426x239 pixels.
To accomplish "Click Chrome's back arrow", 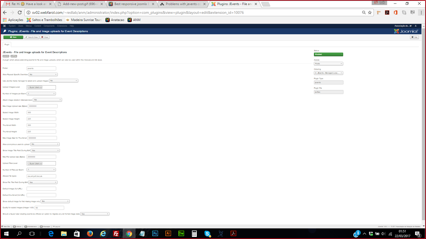I will (5, 12).
